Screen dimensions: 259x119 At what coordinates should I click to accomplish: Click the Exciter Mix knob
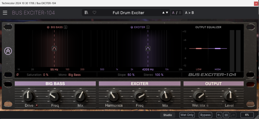[166, 96]
